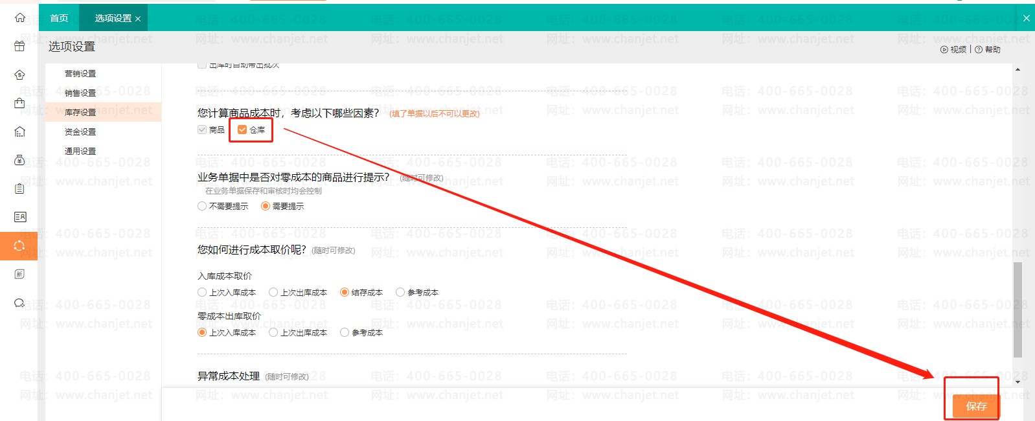
Task: Open the chat bubble sidebar icon
Action: [x=19, y=302]
